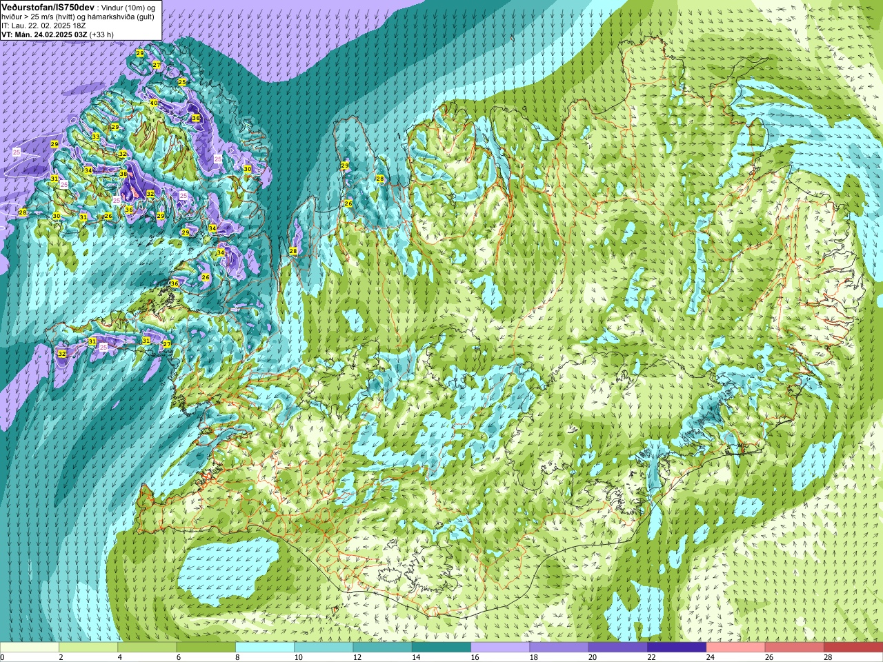Screen dimensions: 883x662
Task: Click the 22–24 m/s dark indigo legend swatch
Action: click(x=677, y=648)
